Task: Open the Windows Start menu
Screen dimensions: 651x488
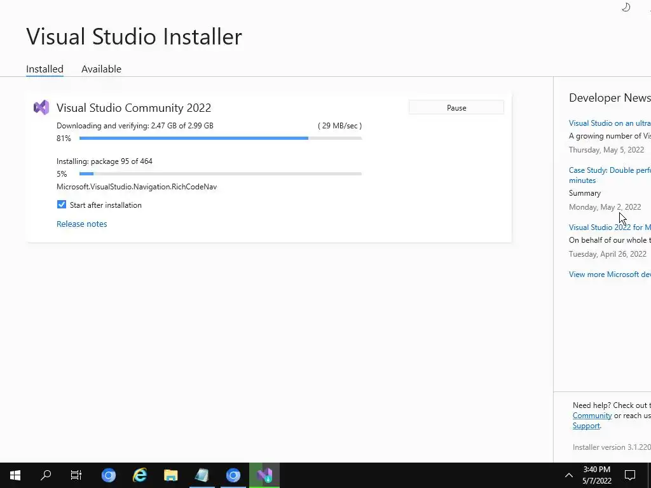Action: click(x=15, y=475)
